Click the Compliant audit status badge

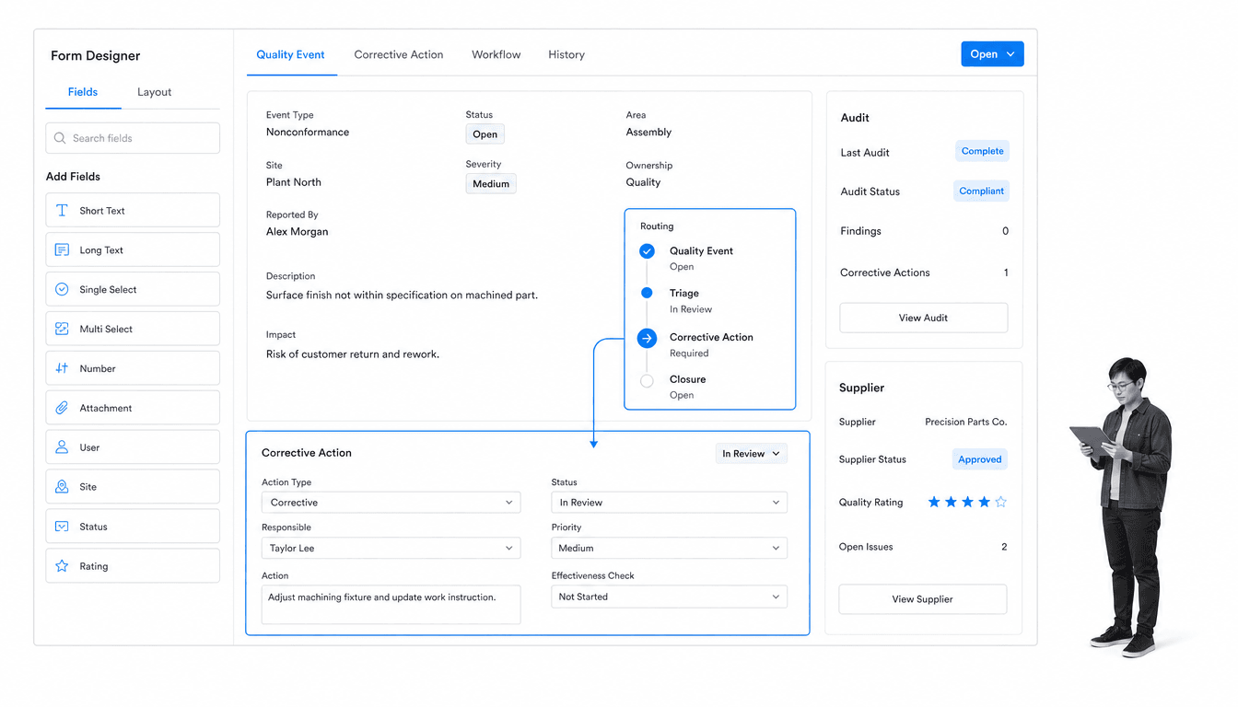[982, 191]
